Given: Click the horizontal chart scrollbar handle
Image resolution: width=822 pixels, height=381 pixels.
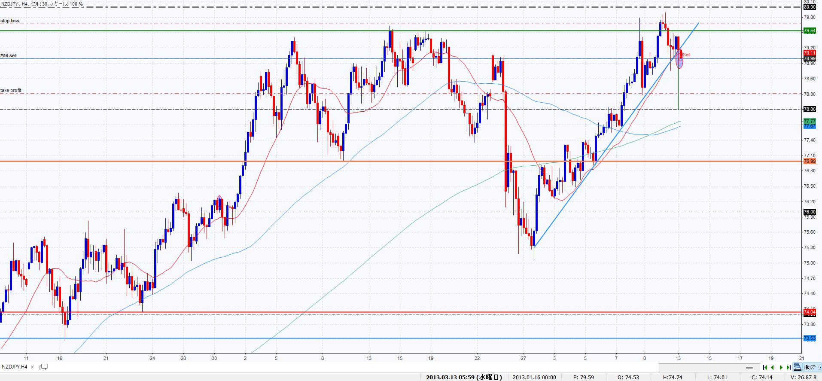Looking at the screenshot, I should click(x=749, y=368).
